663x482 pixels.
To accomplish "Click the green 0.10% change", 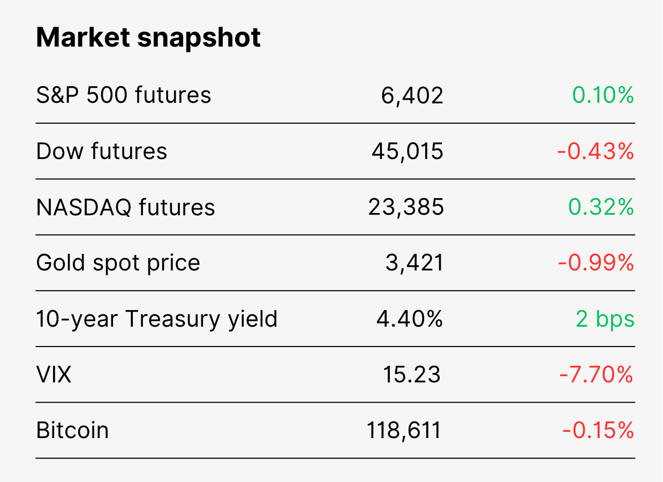I will tap(603, 95).
